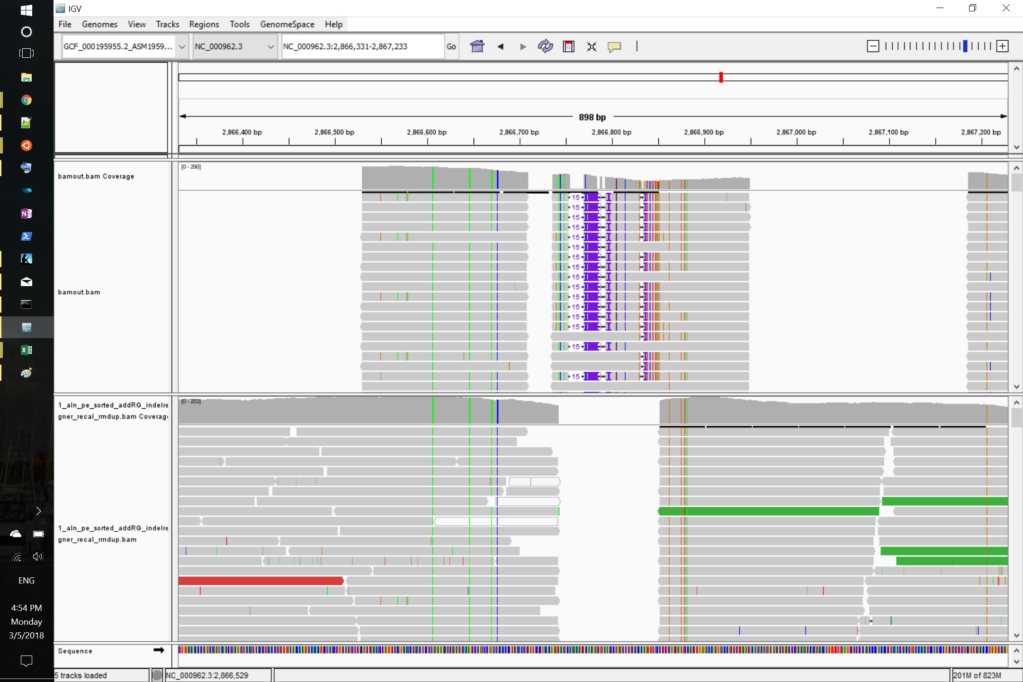Expand the chromosome NC_000962.3 dropdown
This screenshot has height=682, width=1023.
(270, 46)
